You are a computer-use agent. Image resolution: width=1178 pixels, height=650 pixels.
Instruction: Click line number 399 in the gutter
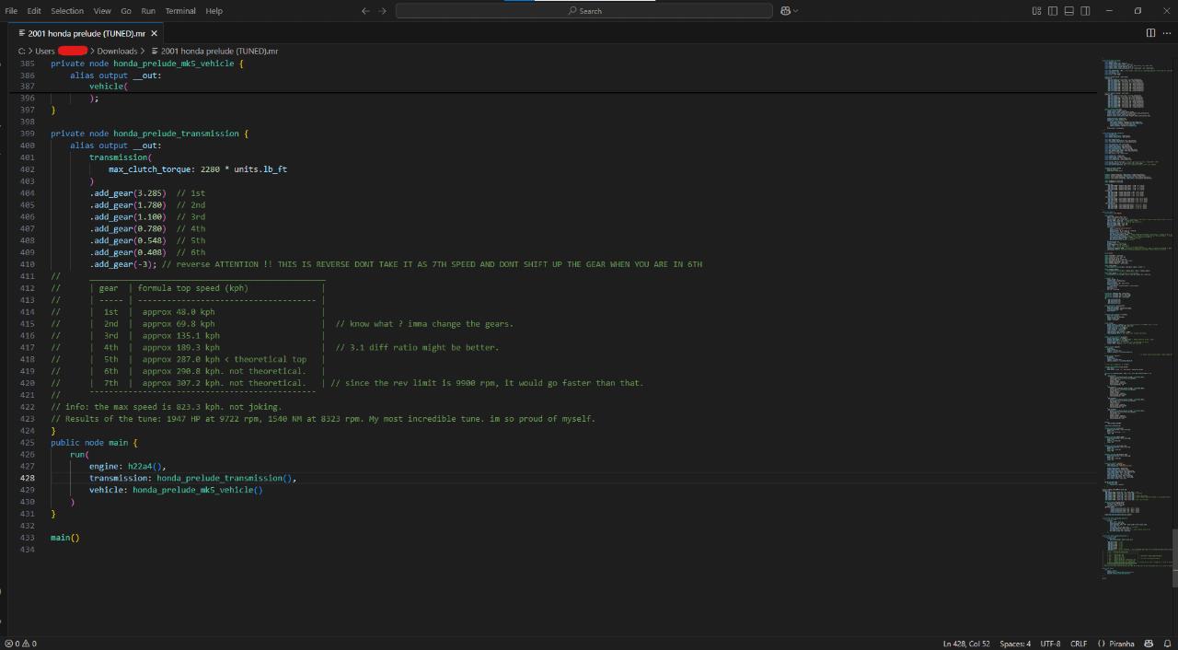(x=28, y=133)
